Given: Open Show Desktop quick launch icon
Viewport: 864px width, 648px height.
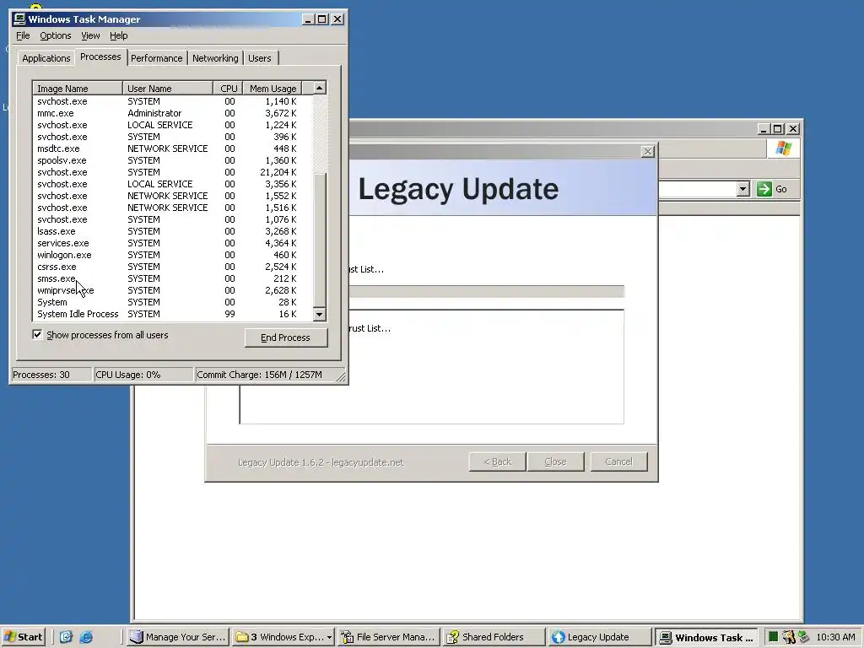Looking at the screenshot, I should [66, 637].
